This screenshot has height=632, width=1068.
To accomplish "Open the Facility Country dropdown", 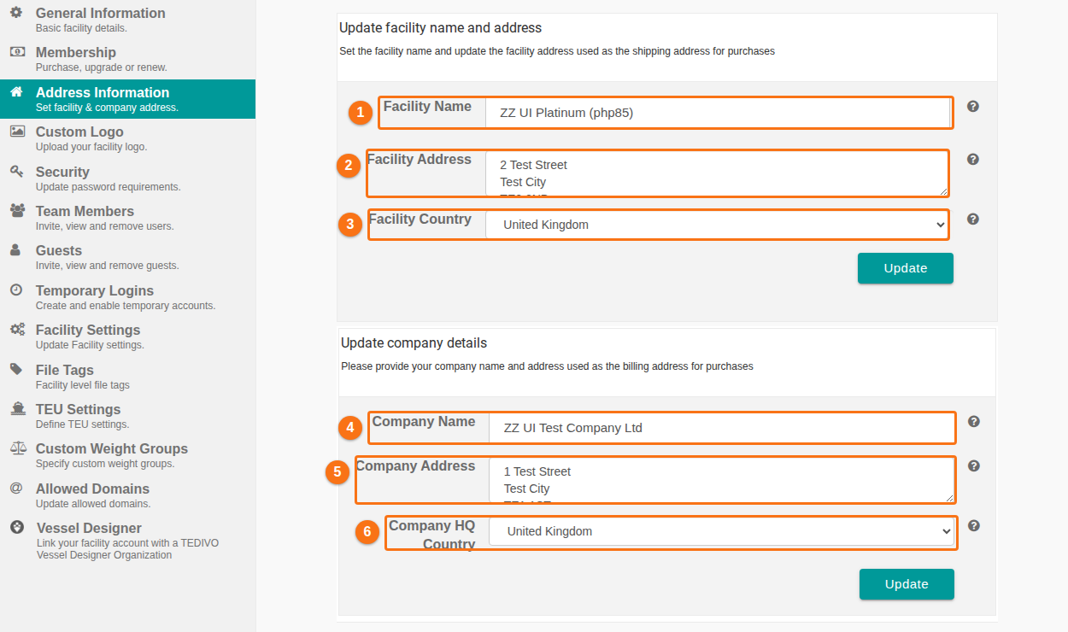I will click(x=718, y=225).
